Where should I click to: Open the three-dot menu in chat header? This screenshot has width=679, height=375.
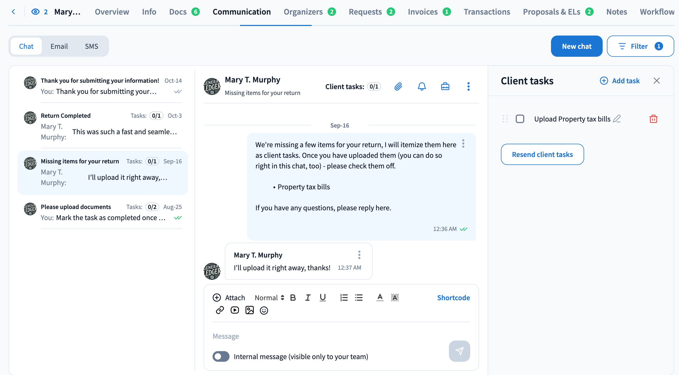468,86
